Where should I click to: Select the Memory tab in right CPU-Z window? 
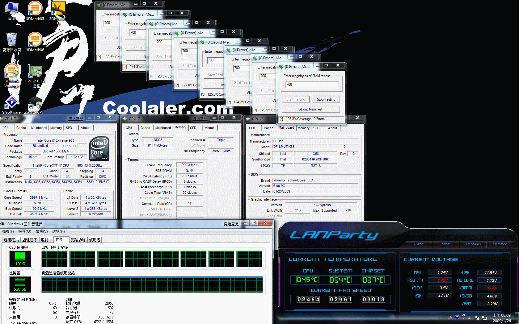(304, 128)
